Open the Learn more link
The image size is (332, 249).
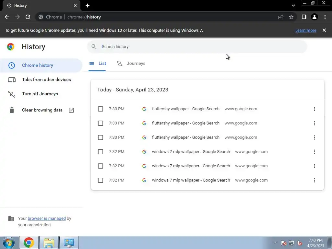coord(306,30)
